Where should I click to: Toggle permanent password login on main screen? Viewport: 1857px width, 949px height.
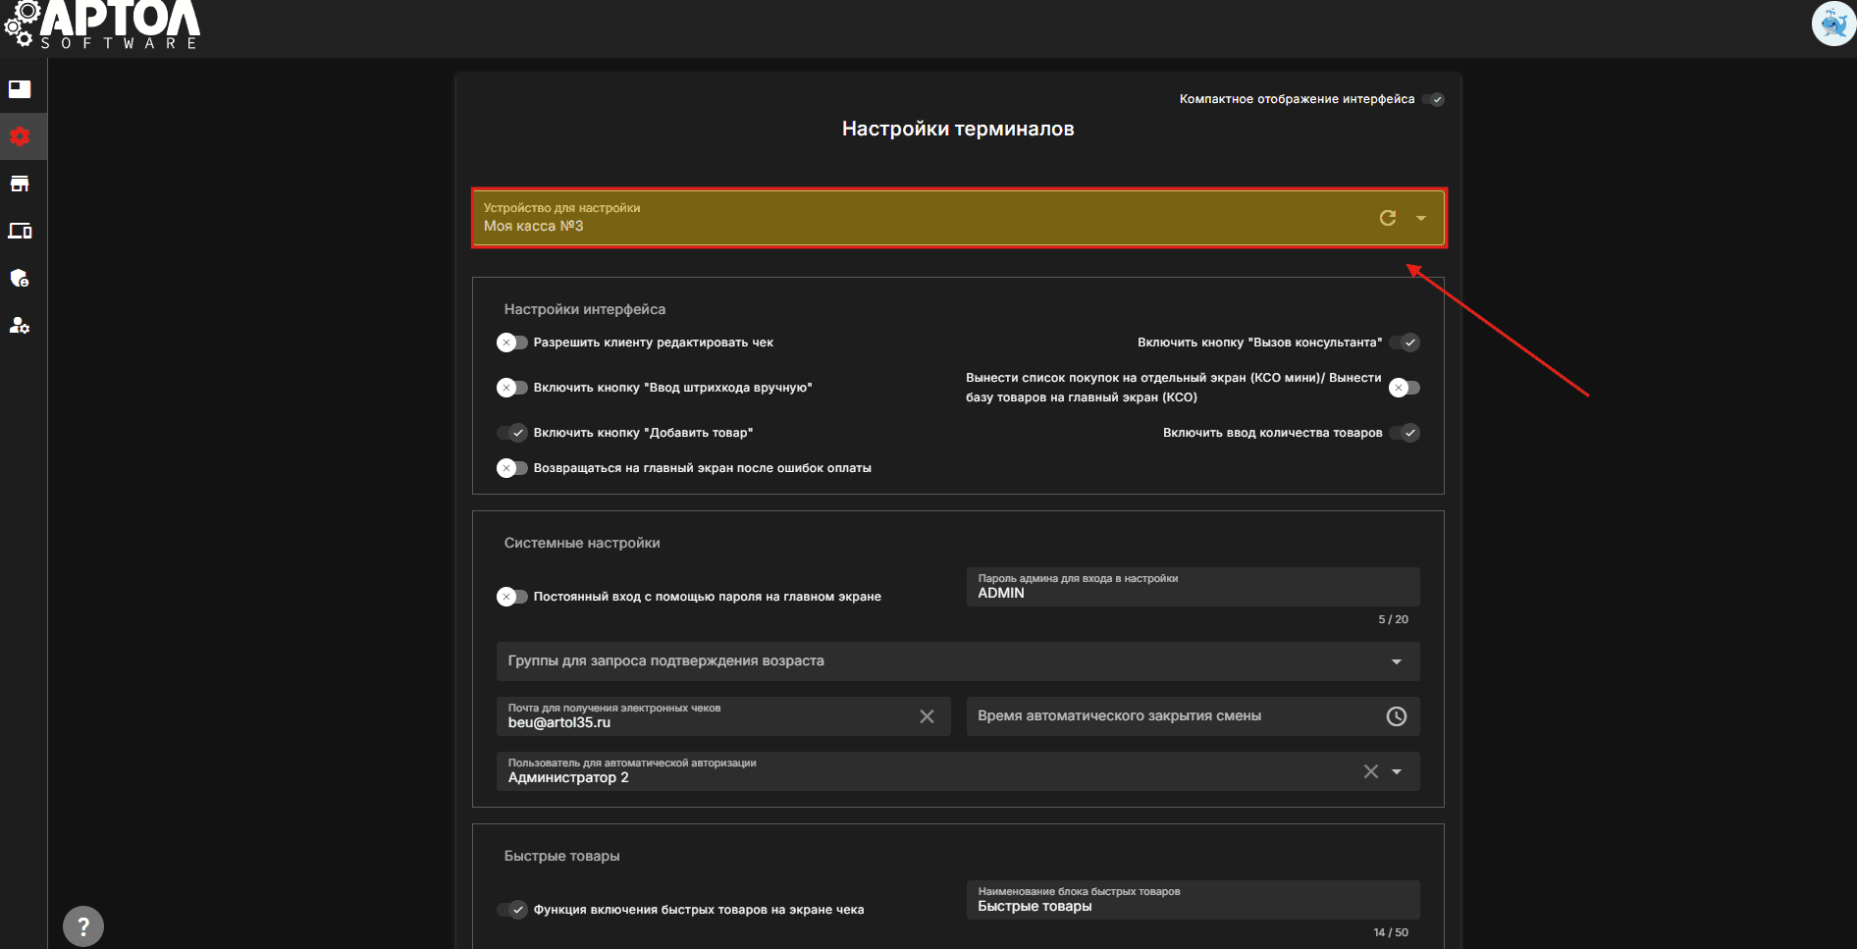[x=511, y=597]
